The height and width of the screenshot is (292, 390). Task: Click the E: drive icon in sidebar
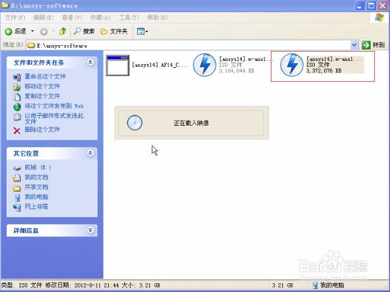(17, 168)
